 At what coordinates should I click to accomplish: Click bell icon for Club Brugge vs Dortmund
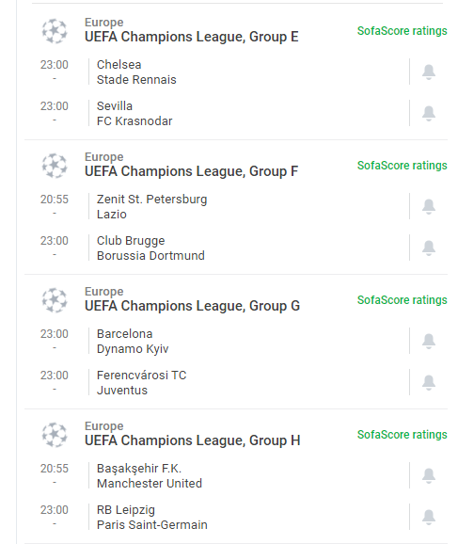[x=429, y=248]
